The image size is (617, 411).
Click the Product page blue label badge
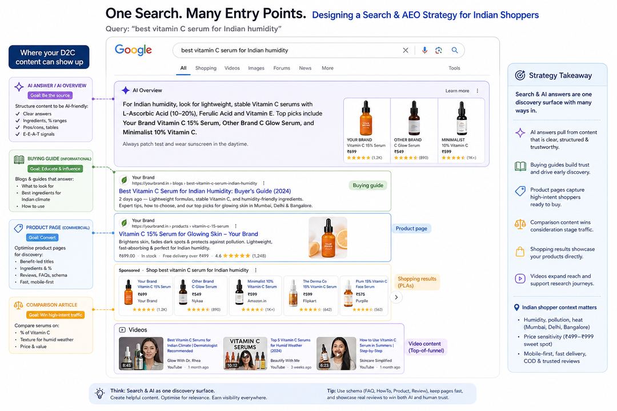411,228
